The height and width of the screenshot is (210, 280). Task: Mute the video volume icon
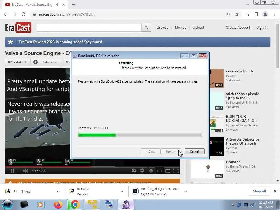[25, 171]
